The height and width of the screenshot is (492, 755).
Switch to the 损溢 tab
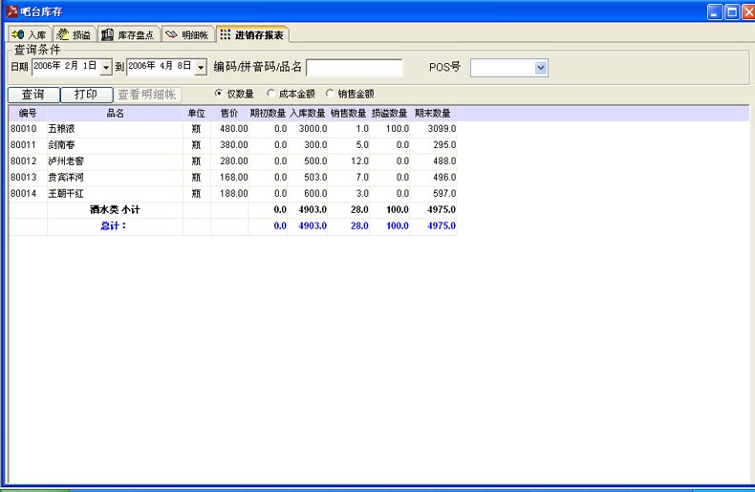pyautogui.click(x=75, y=34)
